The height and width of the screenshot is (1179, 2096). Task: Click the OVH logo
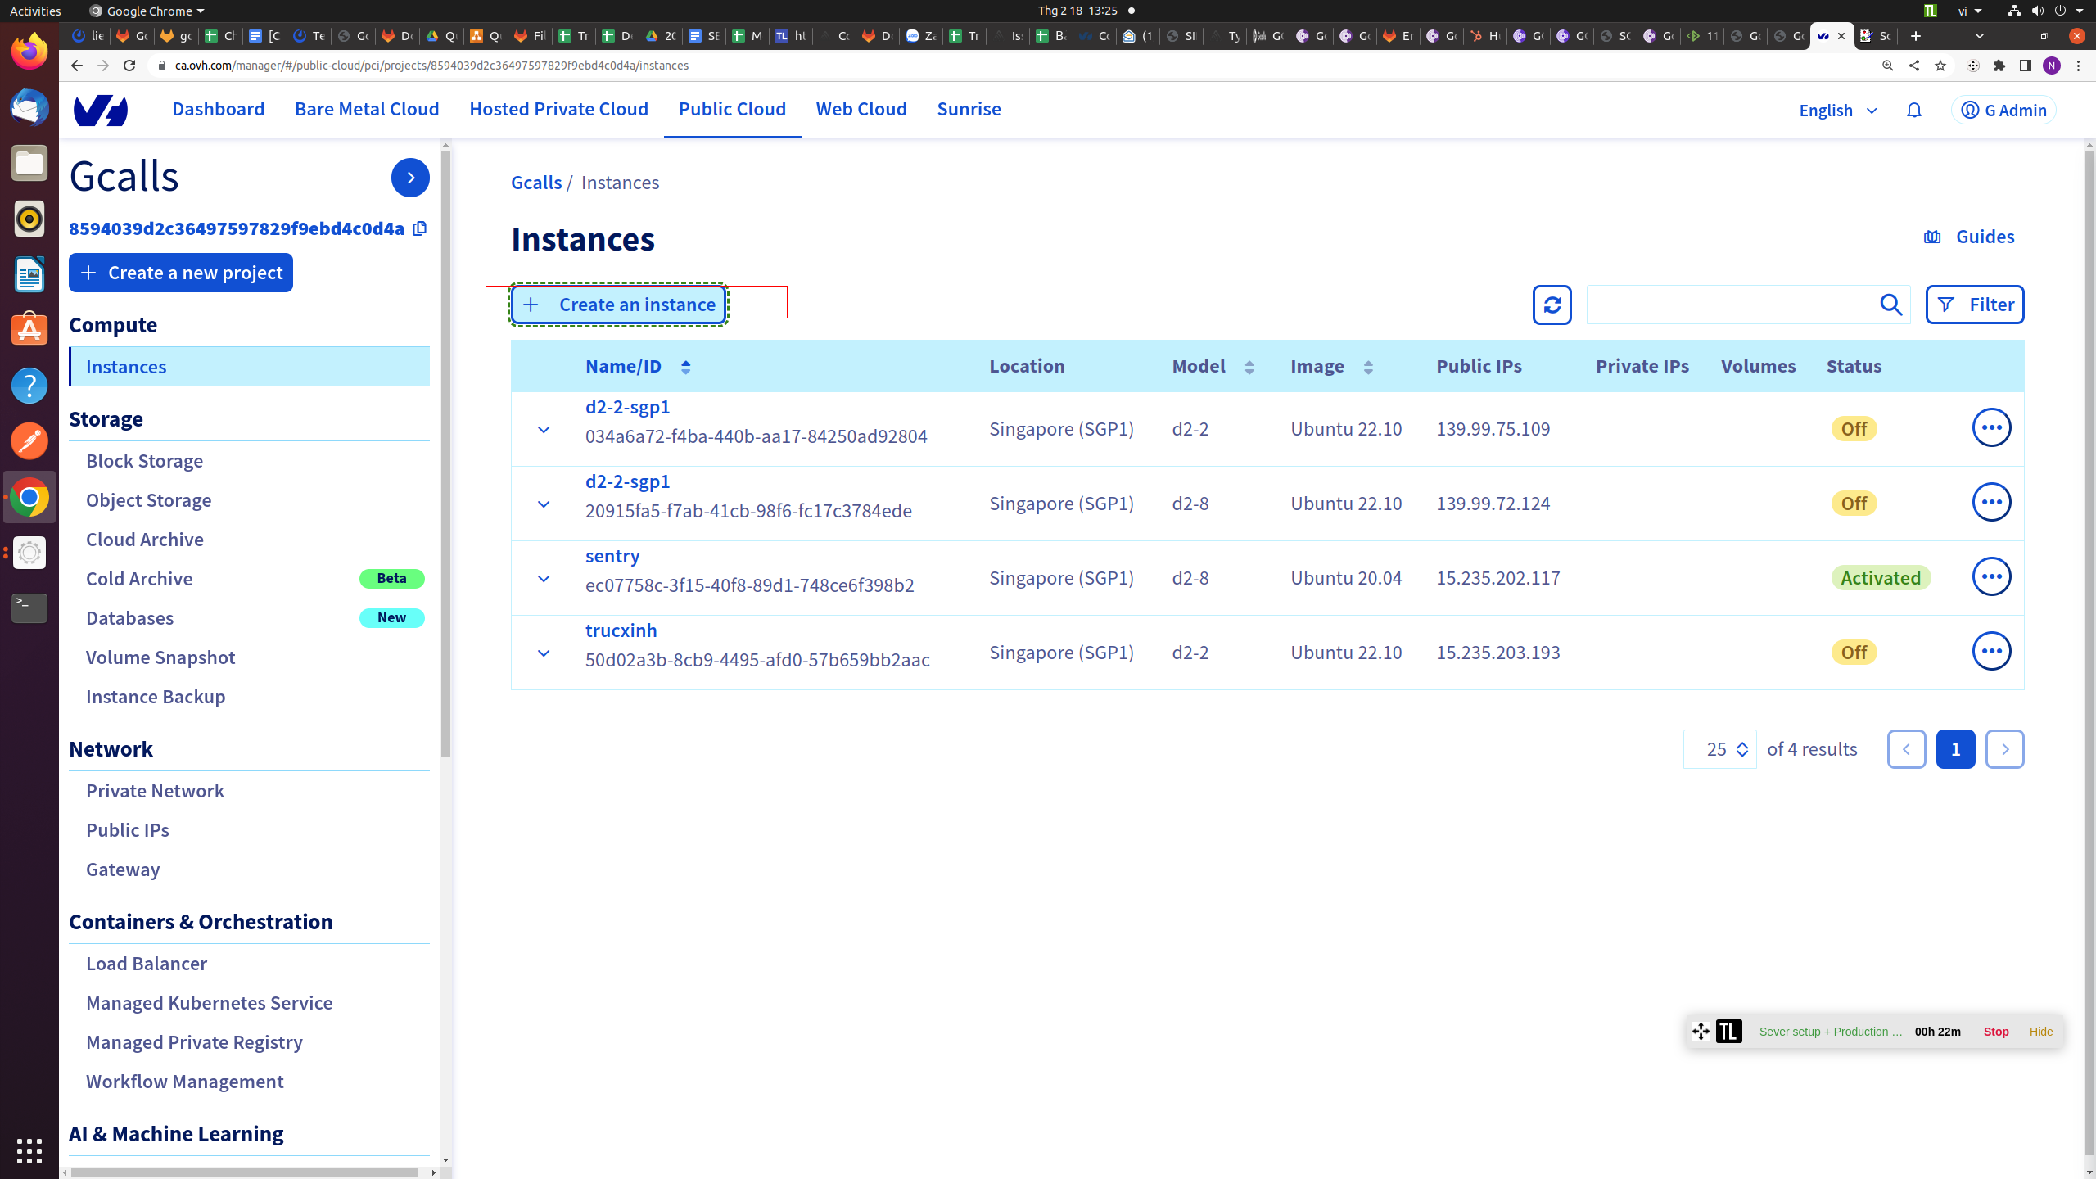tap(101, 111)
